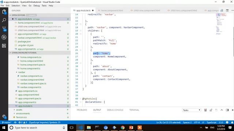Open the Debug menu

pyautogui.click(x=37, y=5)
